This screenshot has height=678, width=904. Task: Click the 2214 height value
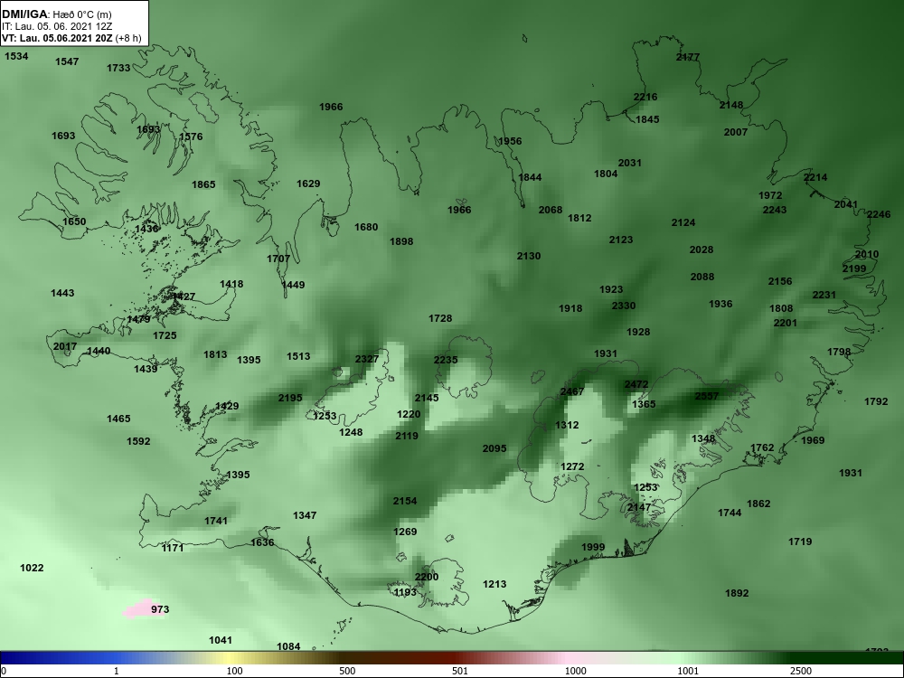click(815, 177)
